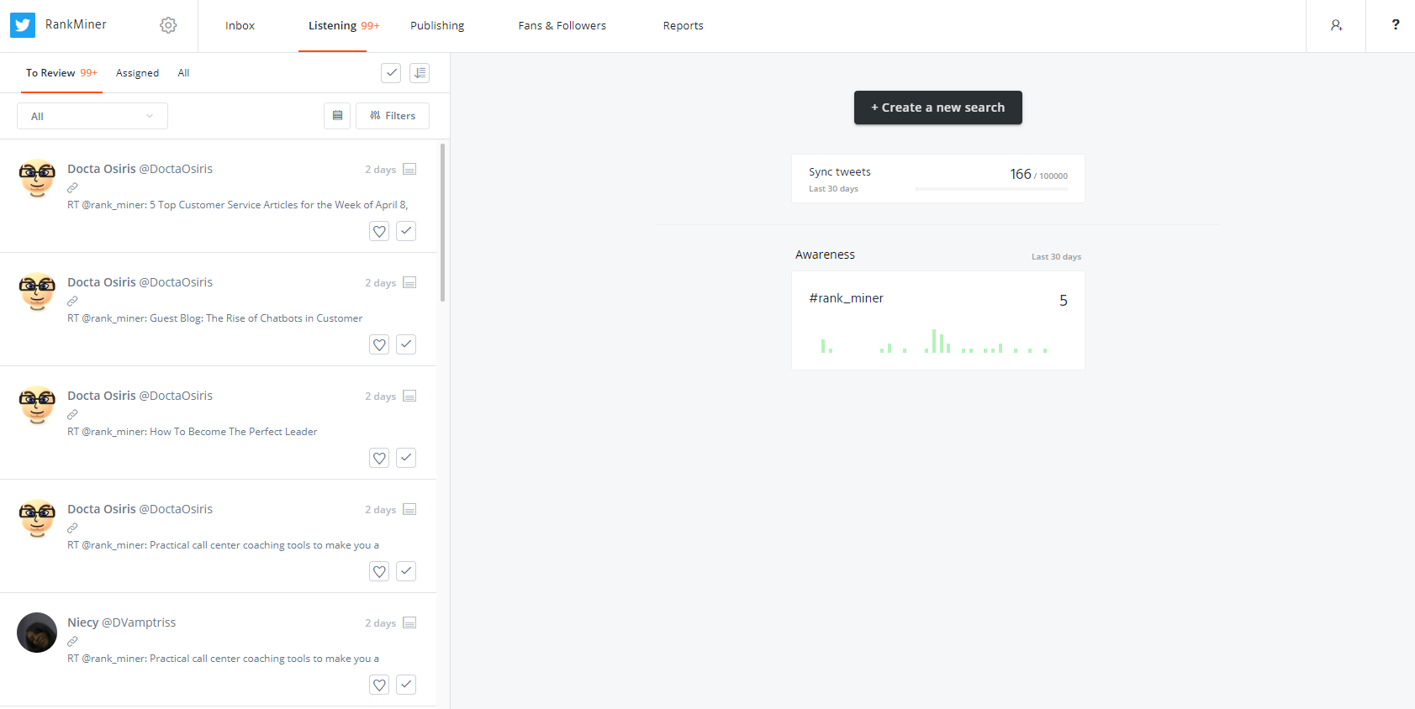Click the 166 synced tweets count
Image resolution: width=1415 pixels, height=709 pixels.
1021,174
